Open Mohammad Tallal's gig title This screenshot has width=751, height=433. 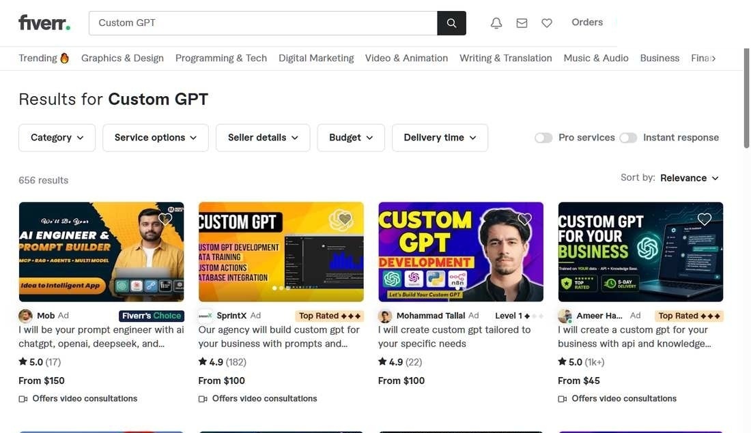pos(454,337)
